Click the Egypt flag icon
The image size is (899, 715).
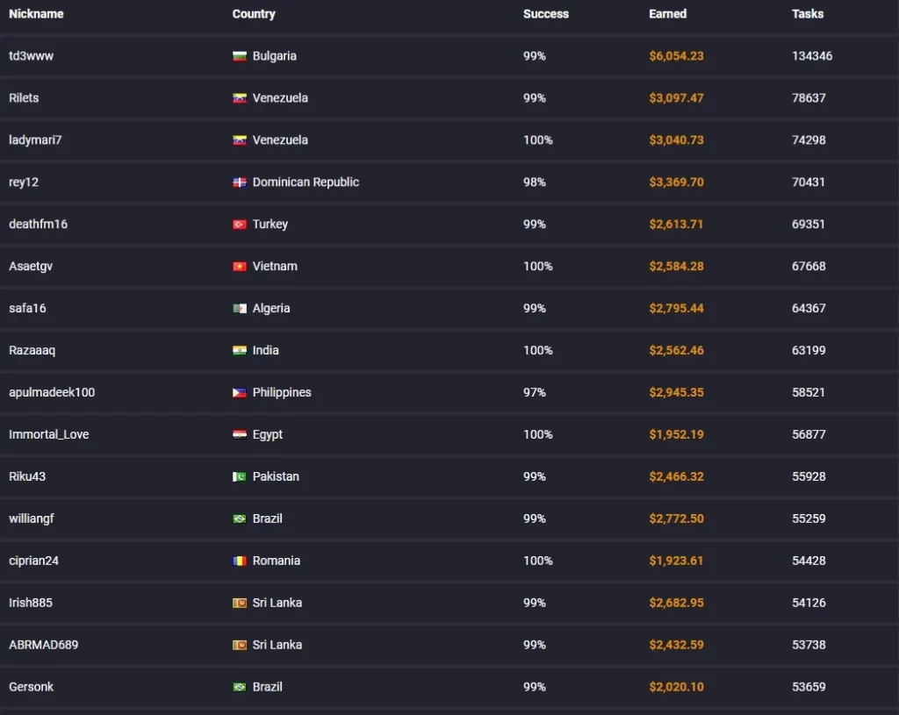pyautogui.click(x=239, y=434)
